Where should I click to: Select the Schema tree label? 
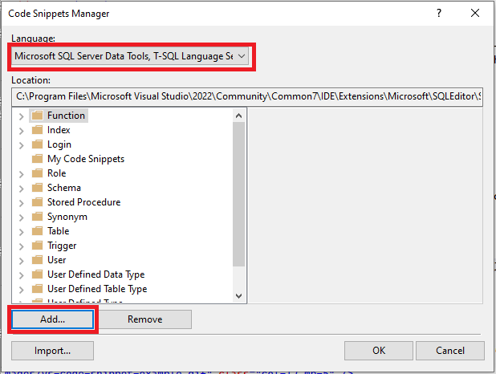[64, 188]
